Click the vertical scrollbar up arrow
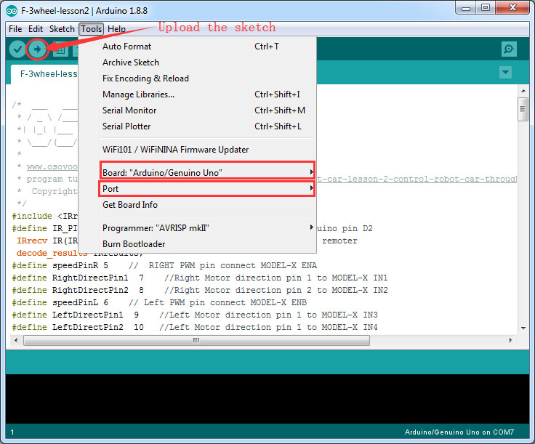The image size is (535, 444). [523, 91]
